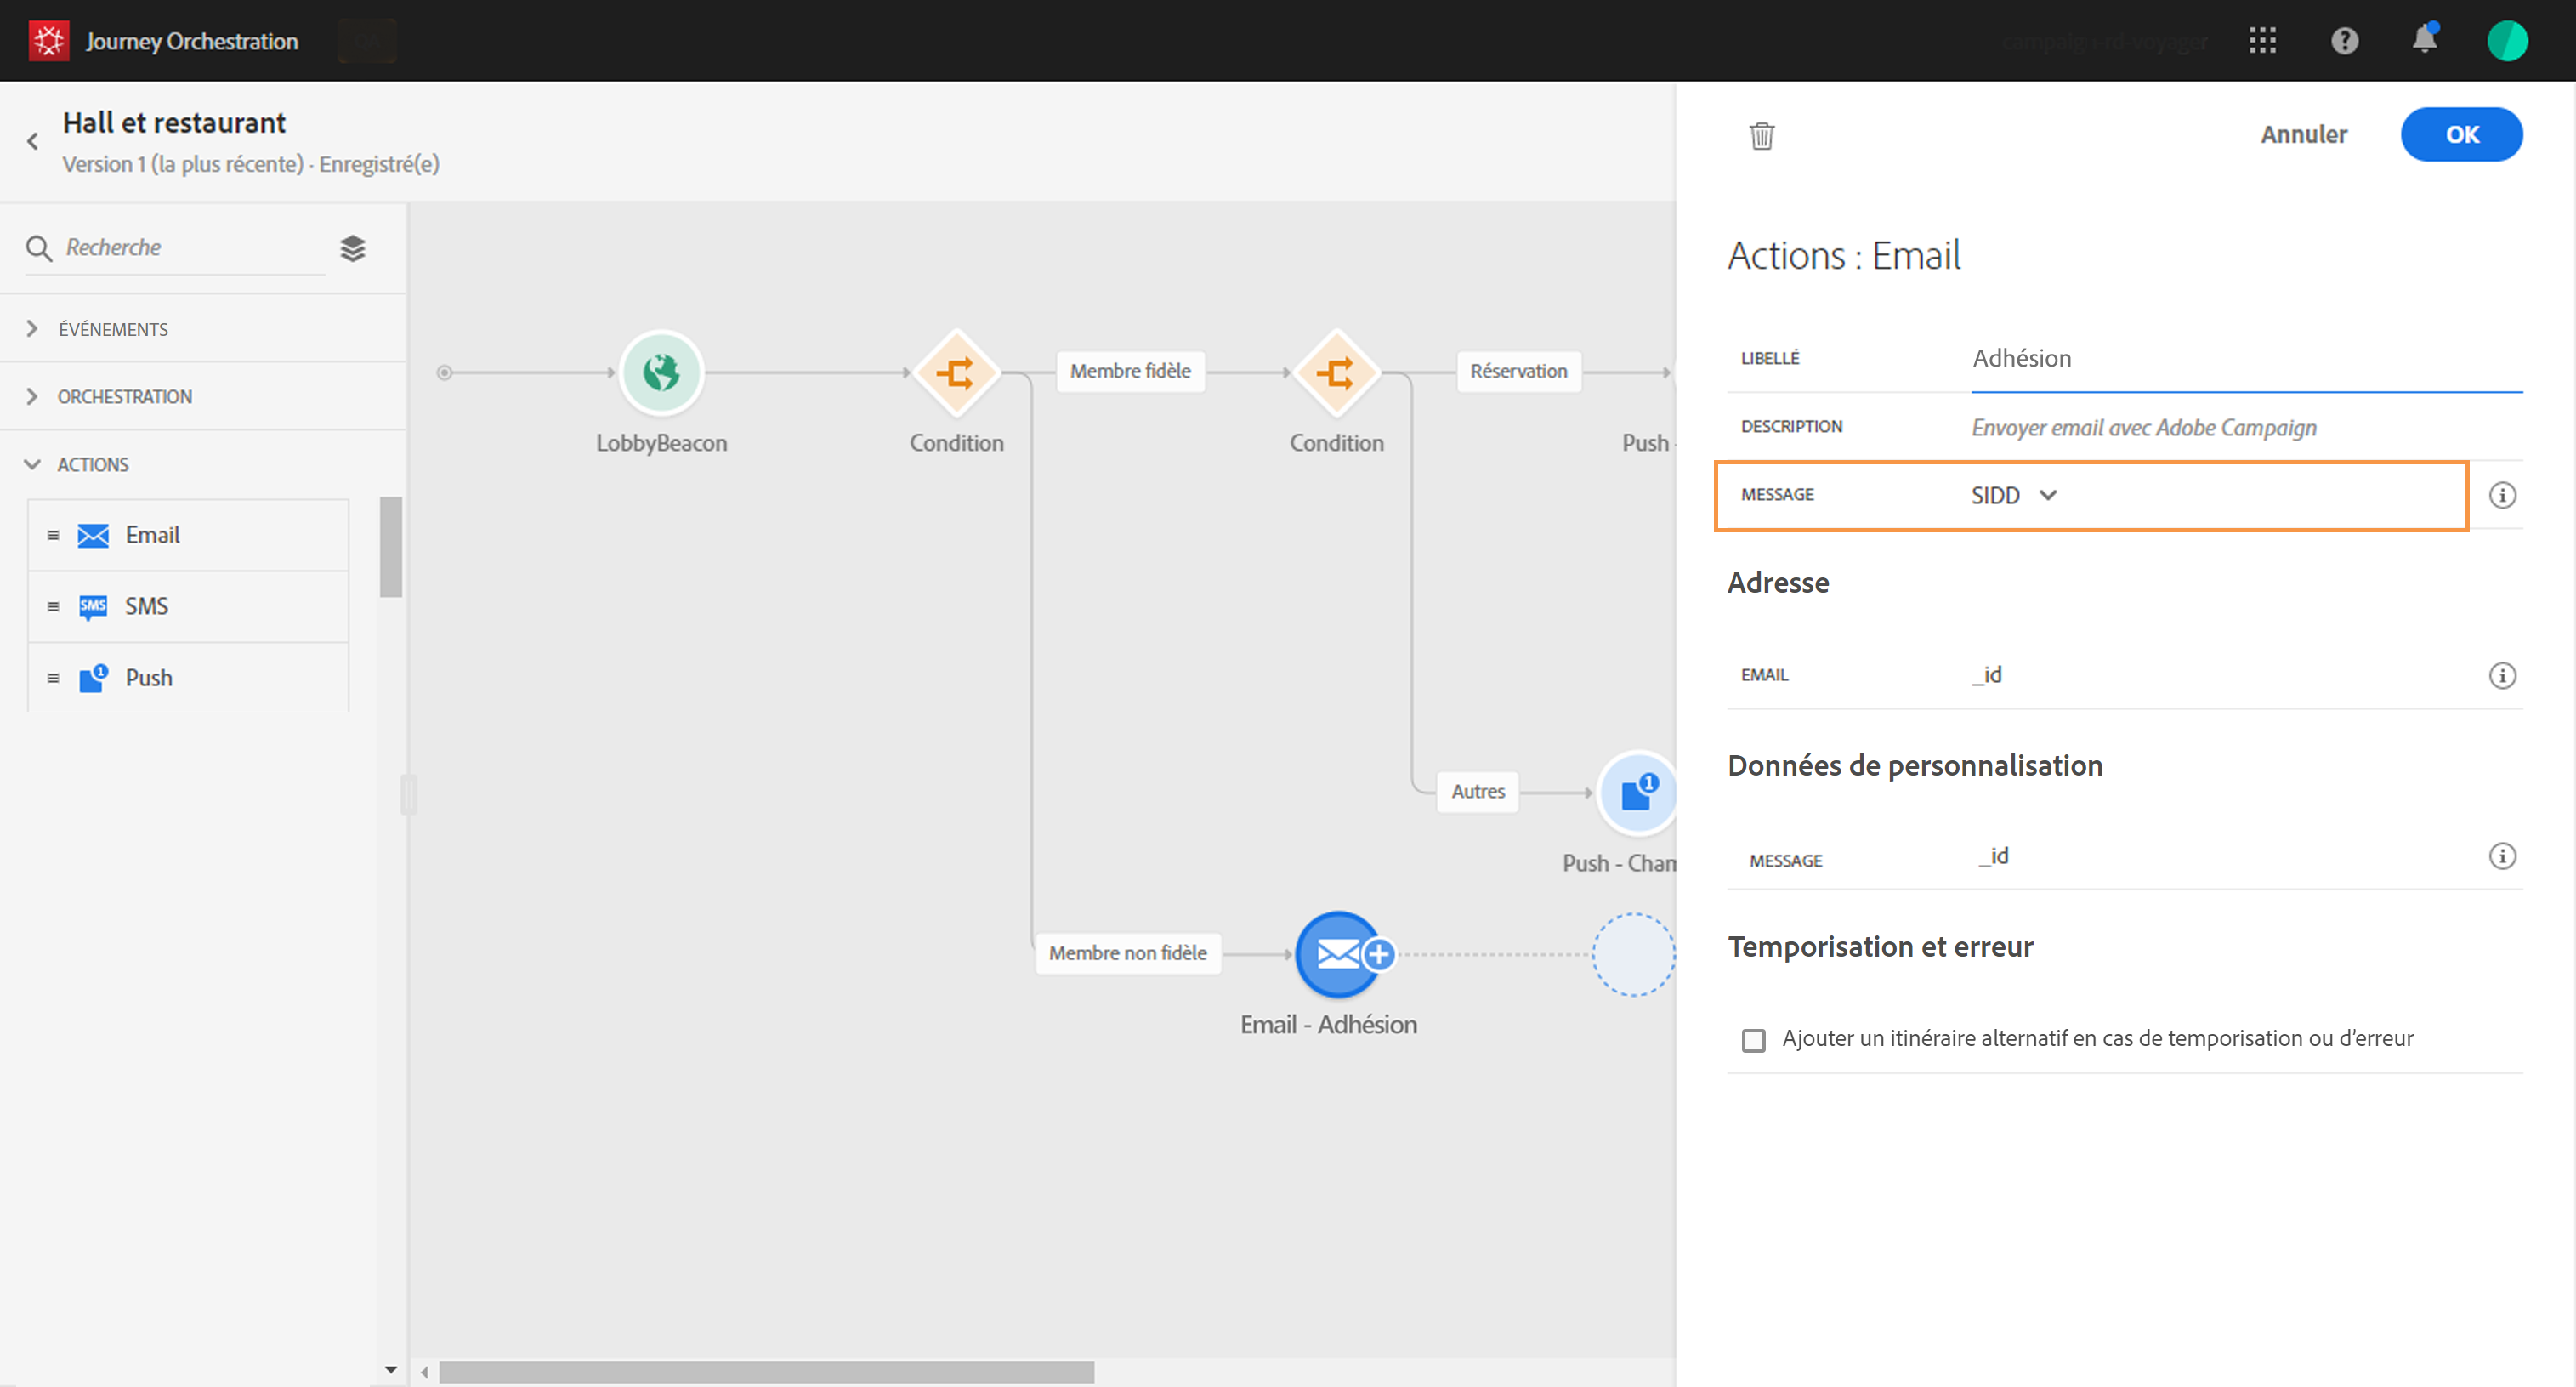This screenshot has width=2576, height=1387.
Task: Open the SIDD message dropdown
Action: [2013, 495]
